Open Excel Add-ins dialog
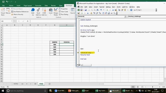Screen dimensions: 166x93 tap(38, 12)
